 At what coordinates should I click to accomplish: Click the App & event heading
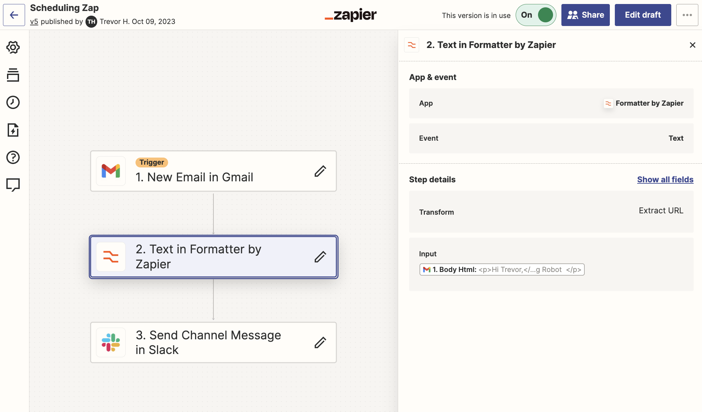[432, 77]
